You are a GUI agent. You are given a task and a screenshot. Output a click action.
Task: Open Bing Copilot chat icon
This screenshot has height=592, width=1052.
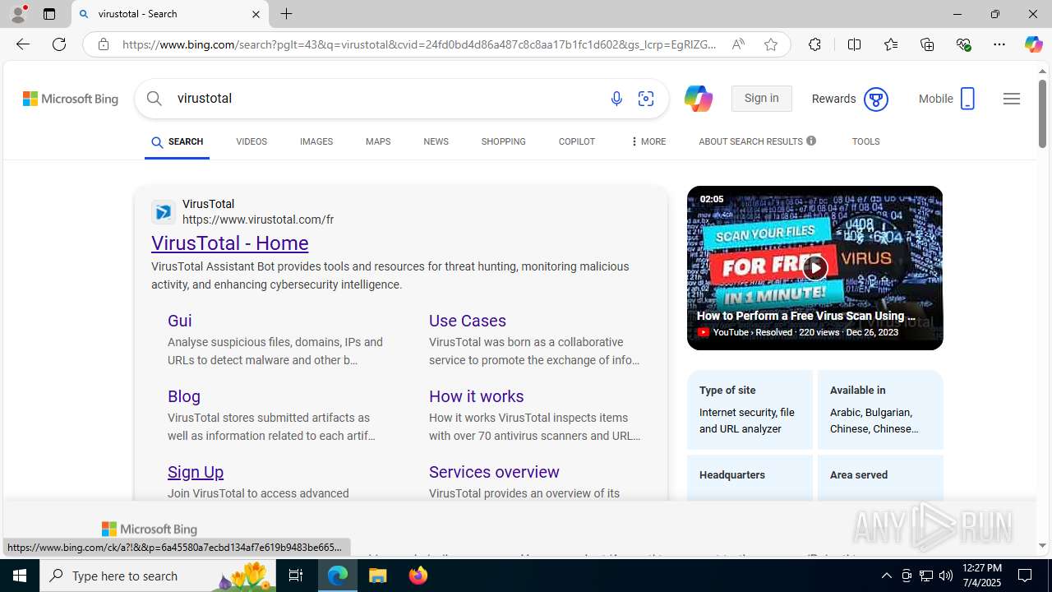pyautogui.click(x=698, y=99)
